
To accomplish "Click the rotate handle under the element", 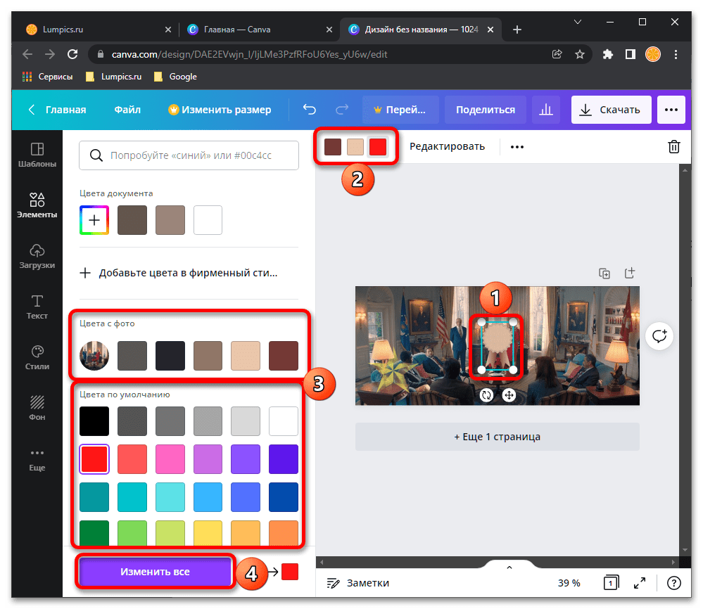I will tap(486, 395).
